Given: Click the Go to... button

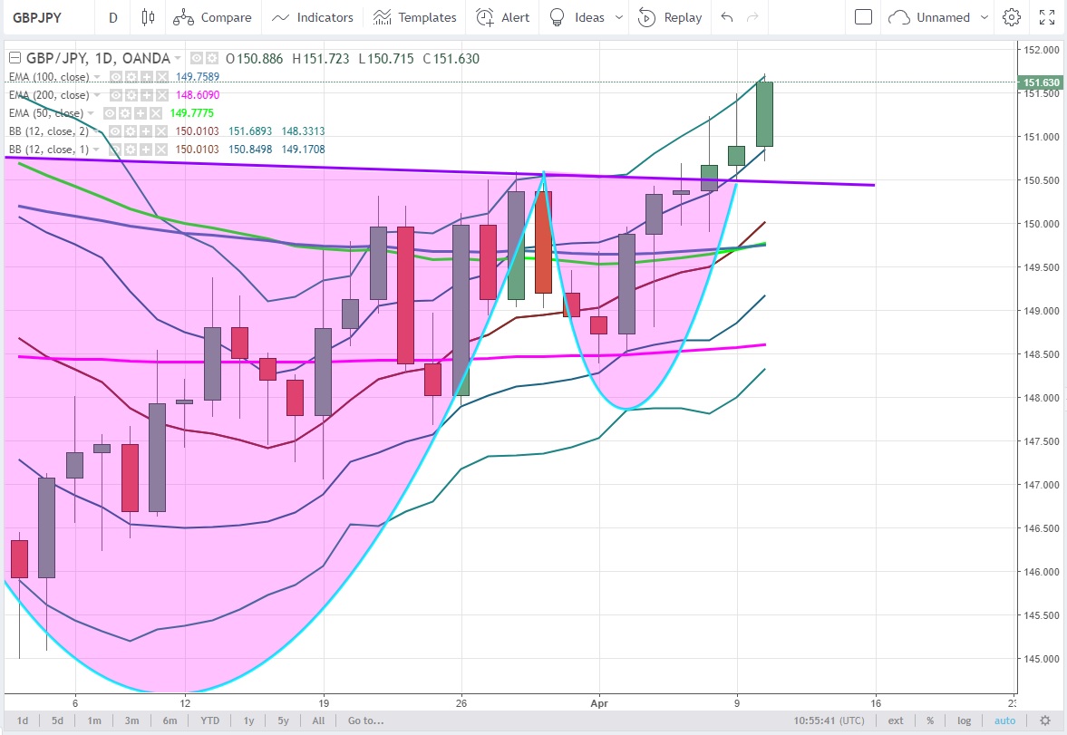Looking at the screenshot, I should pos(365,720).
